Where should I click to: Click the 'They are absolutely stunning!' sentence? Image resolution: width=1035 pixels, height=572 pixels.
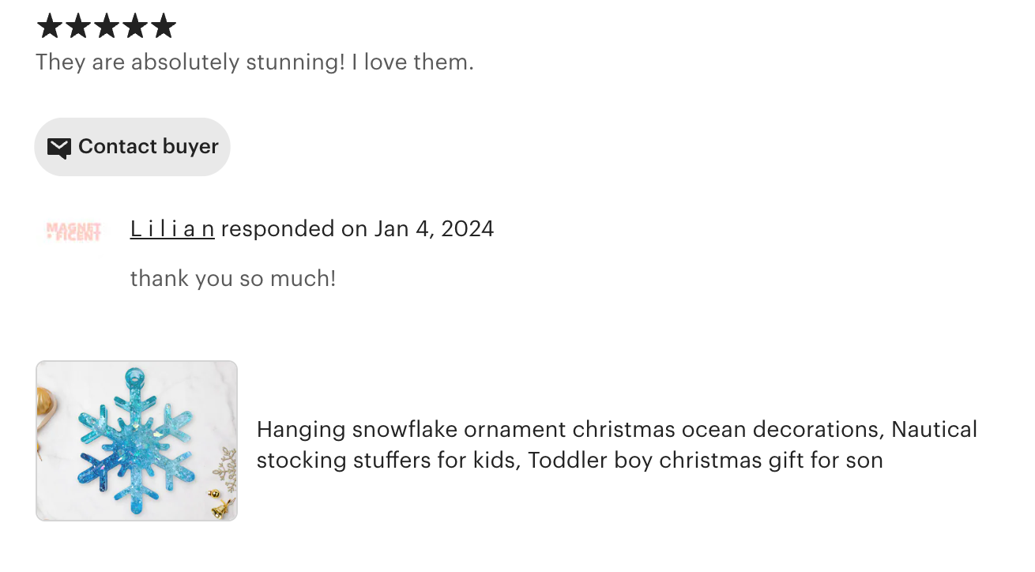point(190,62)
